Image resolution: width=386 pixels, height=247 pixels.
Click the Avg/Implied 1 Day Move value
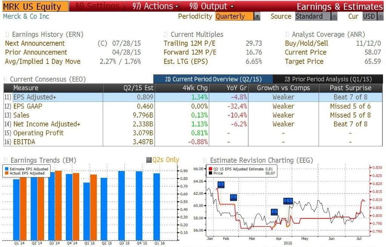[120, 61]
